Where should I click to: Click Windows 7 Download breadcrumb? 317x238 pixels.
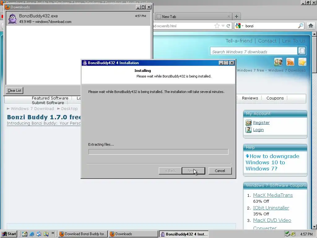click(32, 109)
